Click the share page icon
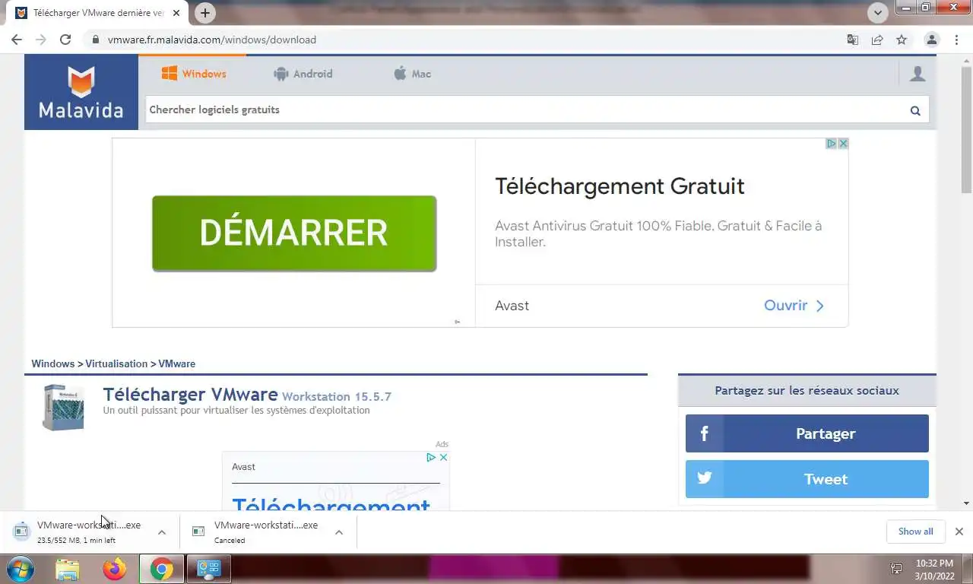This screenshot has height=584, width=973. pos(877,40)
